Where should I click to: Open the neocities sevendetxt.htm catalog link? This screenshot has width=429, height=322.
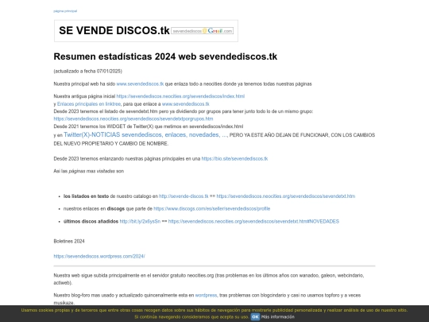coord(286,196)
